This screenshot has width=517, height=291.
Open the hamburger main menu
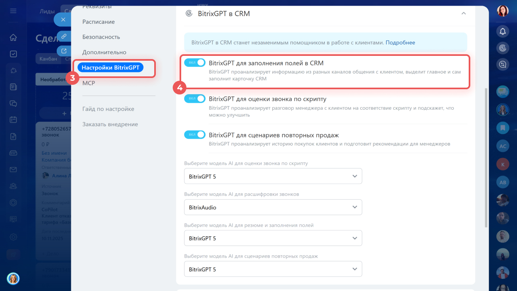click(x=13, y=11)
